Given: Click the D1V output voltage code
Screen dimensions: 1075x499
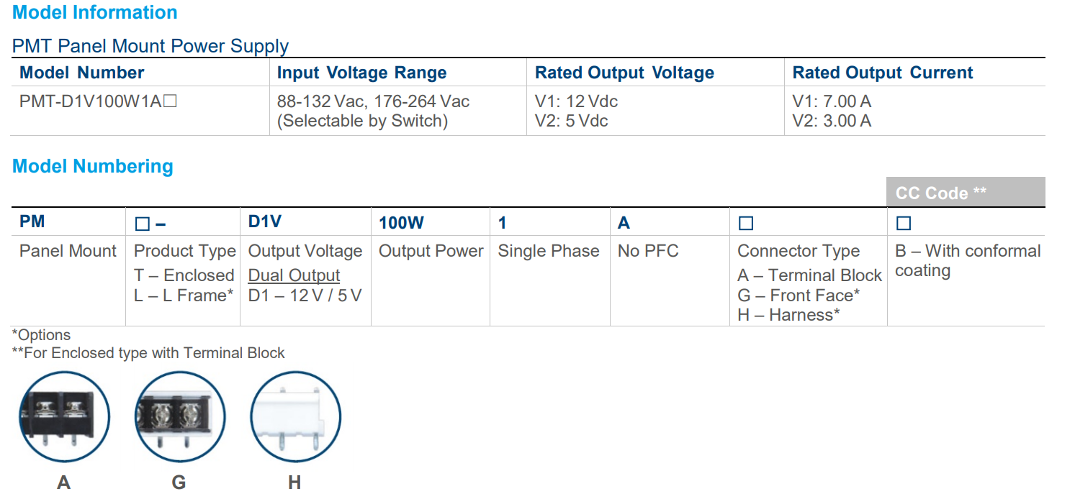Looking at the screenshot, I should 264,221.
